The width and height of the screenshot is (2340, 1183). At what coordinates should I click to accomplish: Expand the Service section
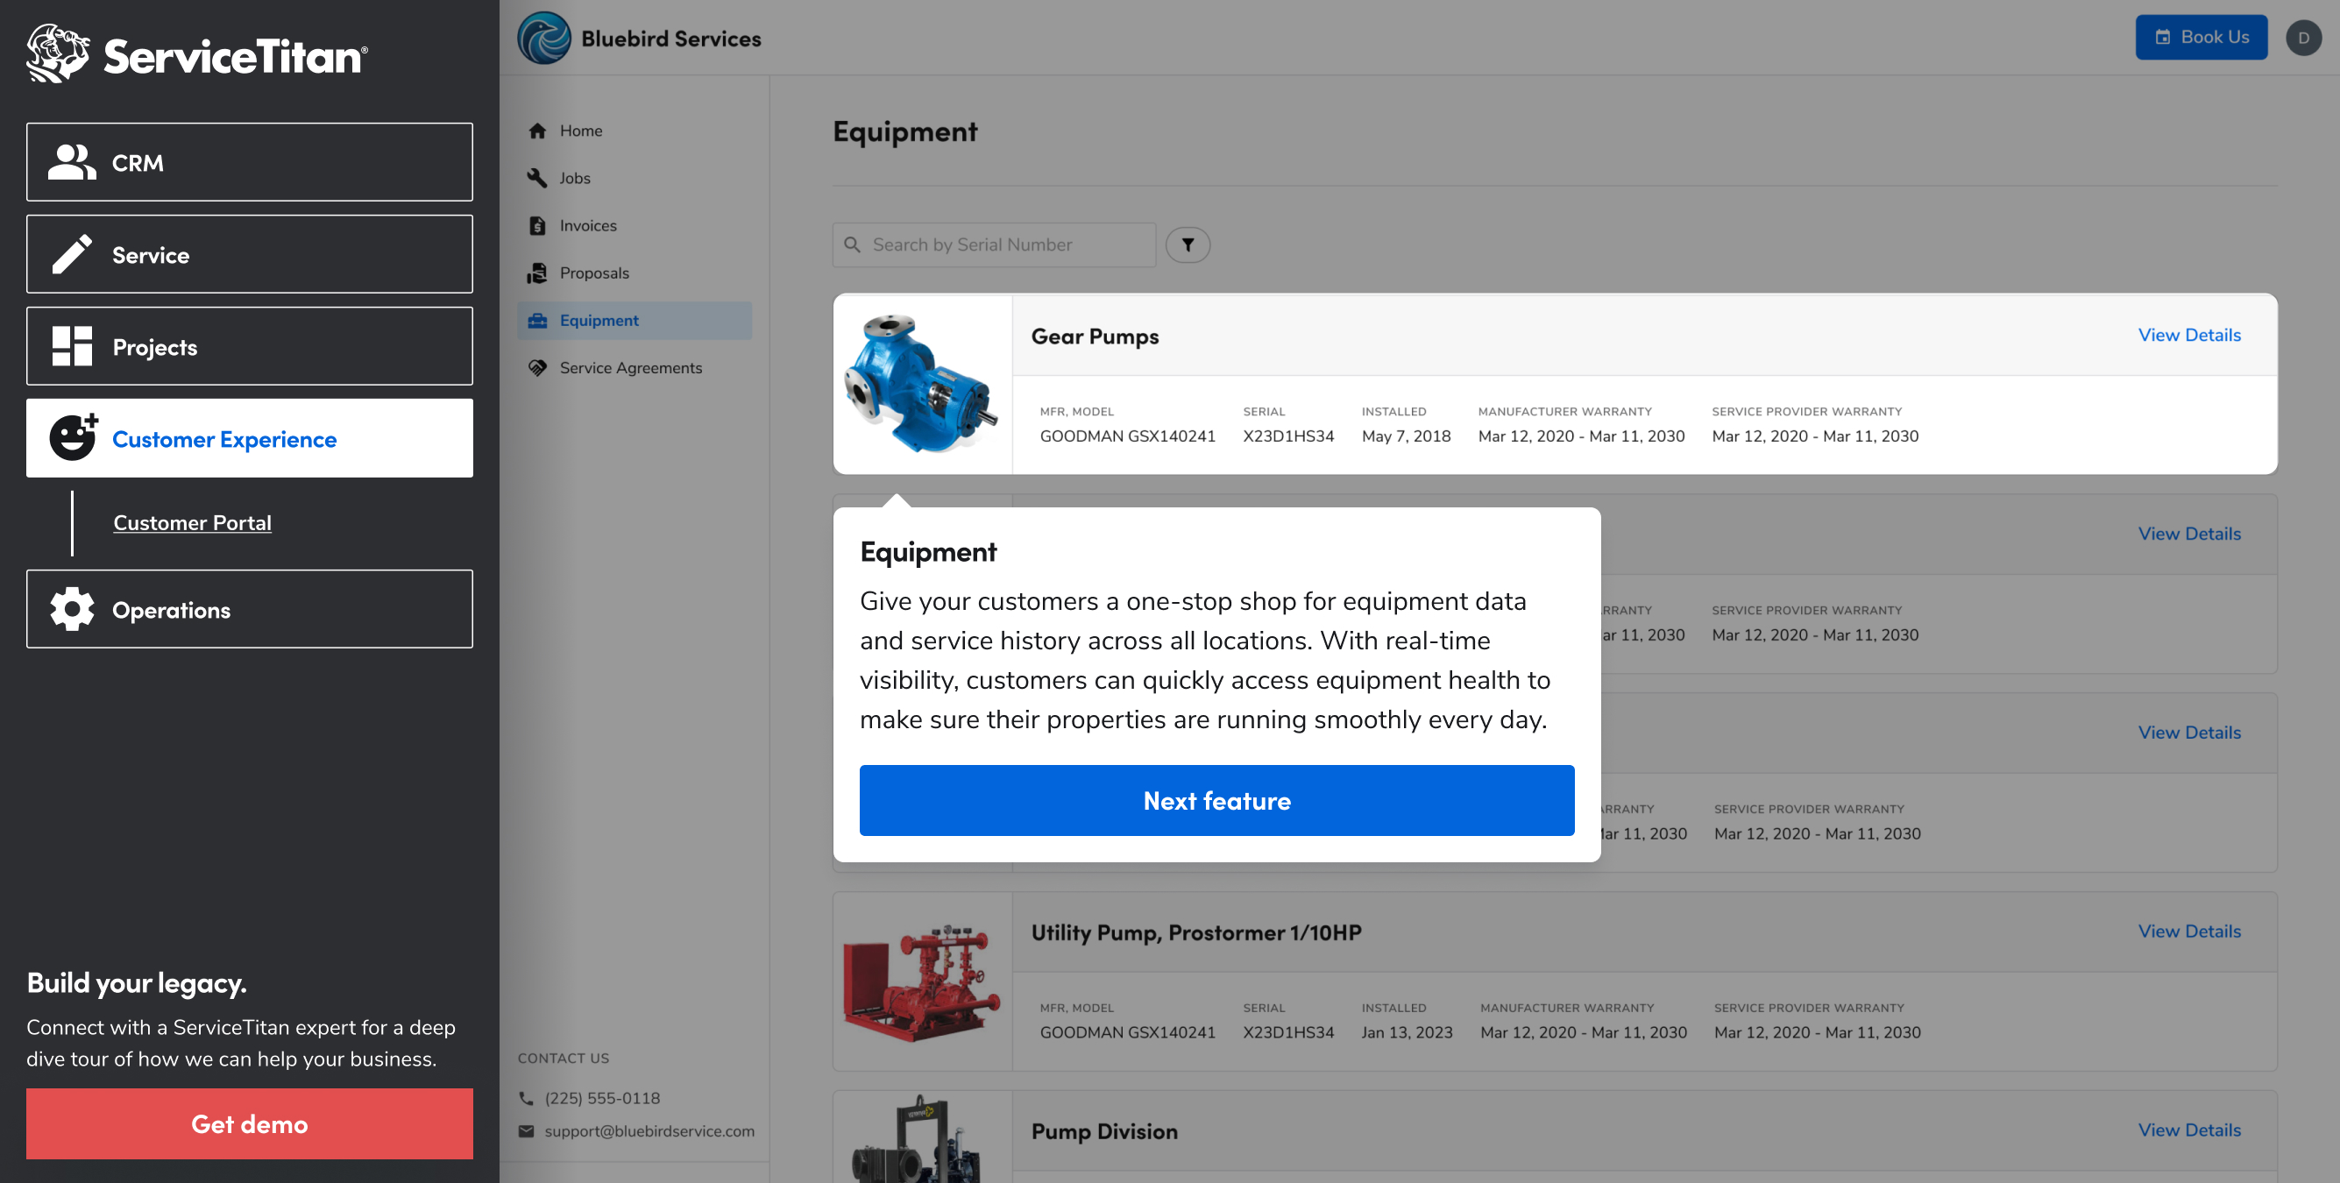[x=249, y=254]
